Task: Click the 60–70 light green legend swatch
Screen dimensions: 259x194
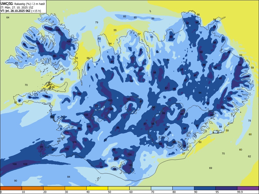Action: [x=140, y=188]
